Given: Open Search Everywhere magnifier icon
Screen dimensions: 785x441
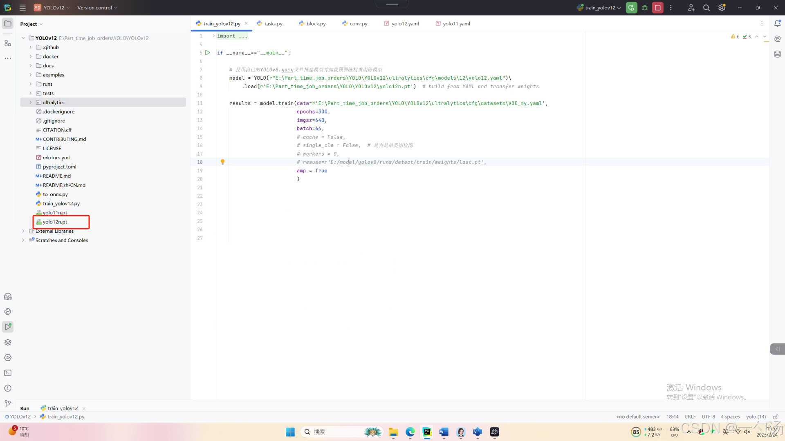Looking at the screenshot, I should pos(706,8).
